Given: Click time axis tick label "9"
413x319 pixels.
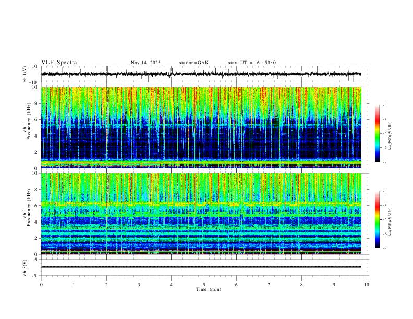Looking at the screenshot, I should tap(334, 285).
